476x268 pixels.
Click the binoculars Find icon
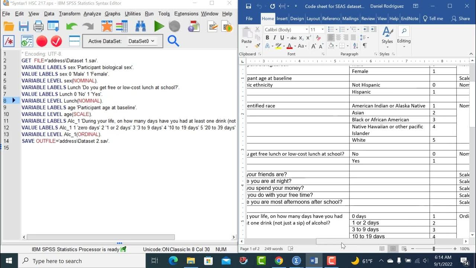click(x=141, y=26)
